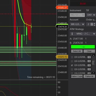Open the Instrument dropdown showing NQ 12-

click(x=77, y=15)
